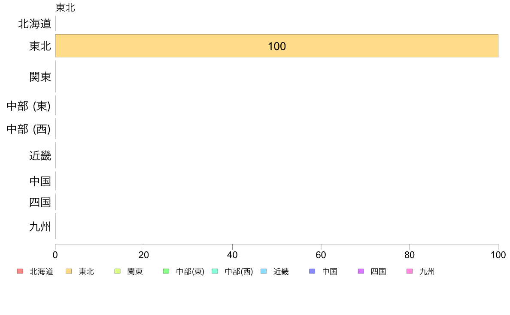Select the 北海道 legend color swatch
The width and height of the screenshot is (510, 315).
[20, 271]
